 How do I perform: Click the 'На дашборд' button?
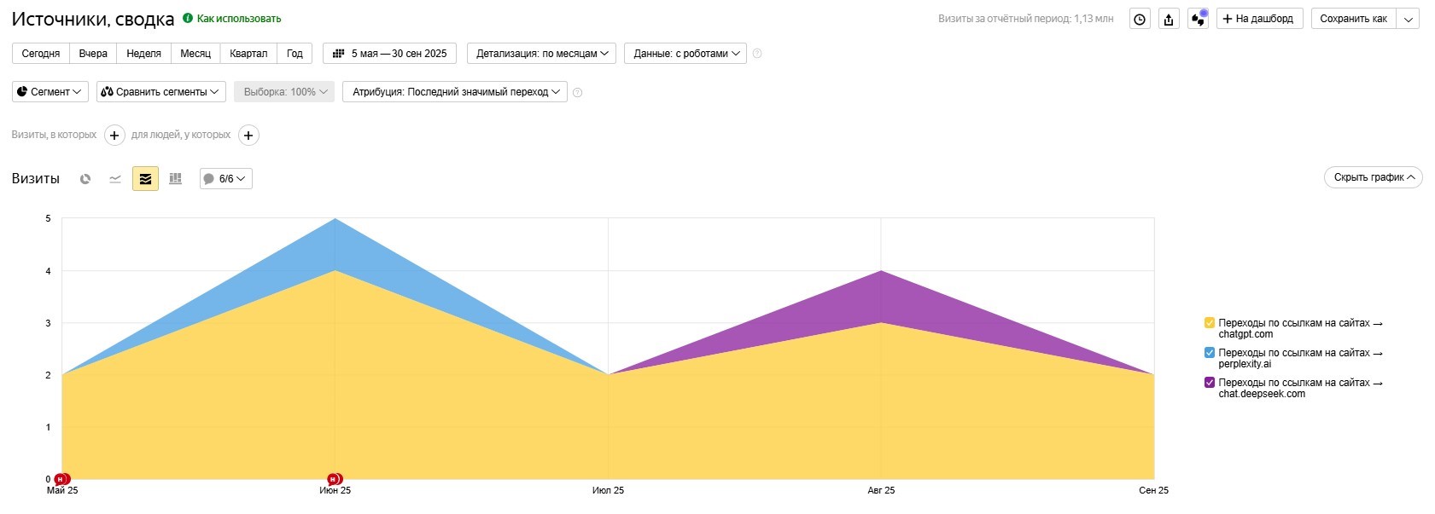1258,19
